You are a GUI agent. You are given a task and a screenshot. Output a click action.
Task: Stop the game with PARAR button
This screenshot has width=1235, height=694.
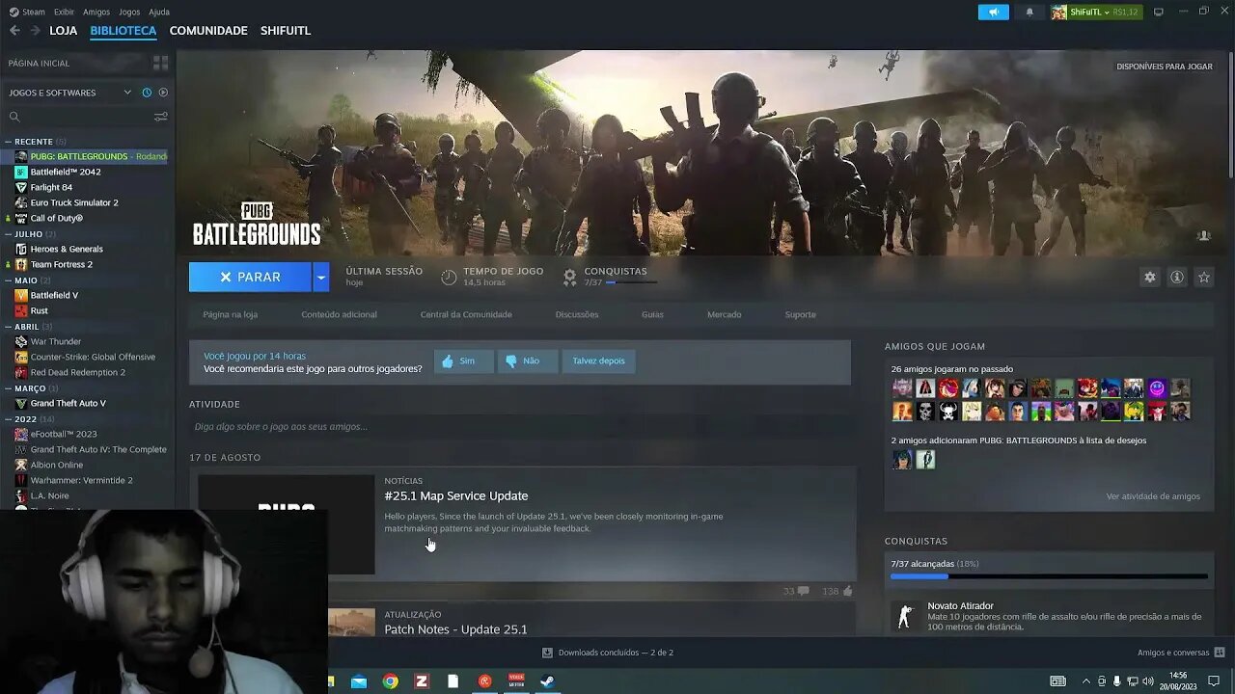point(250,277)
